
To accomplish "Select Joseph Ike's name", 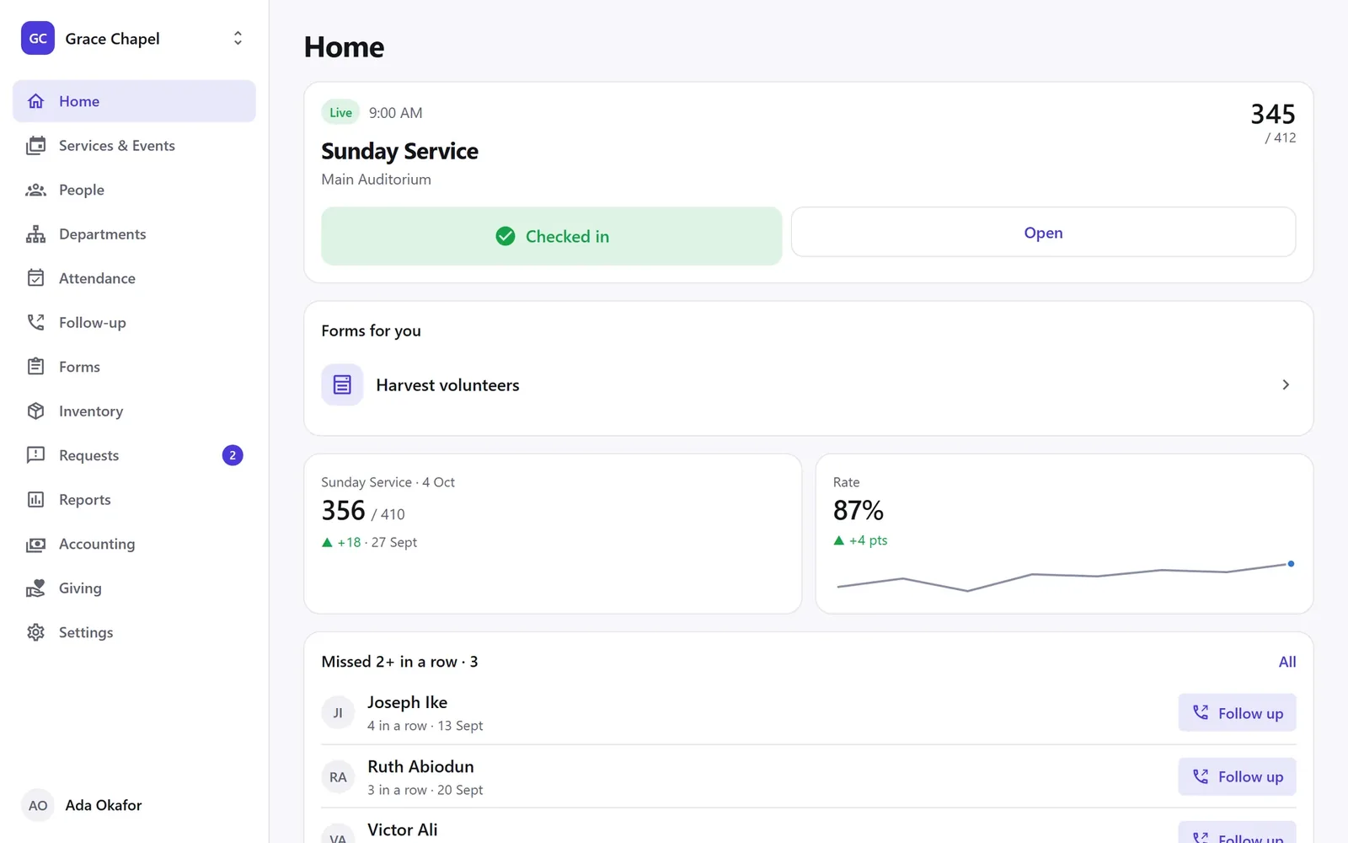I will (407, 702).
